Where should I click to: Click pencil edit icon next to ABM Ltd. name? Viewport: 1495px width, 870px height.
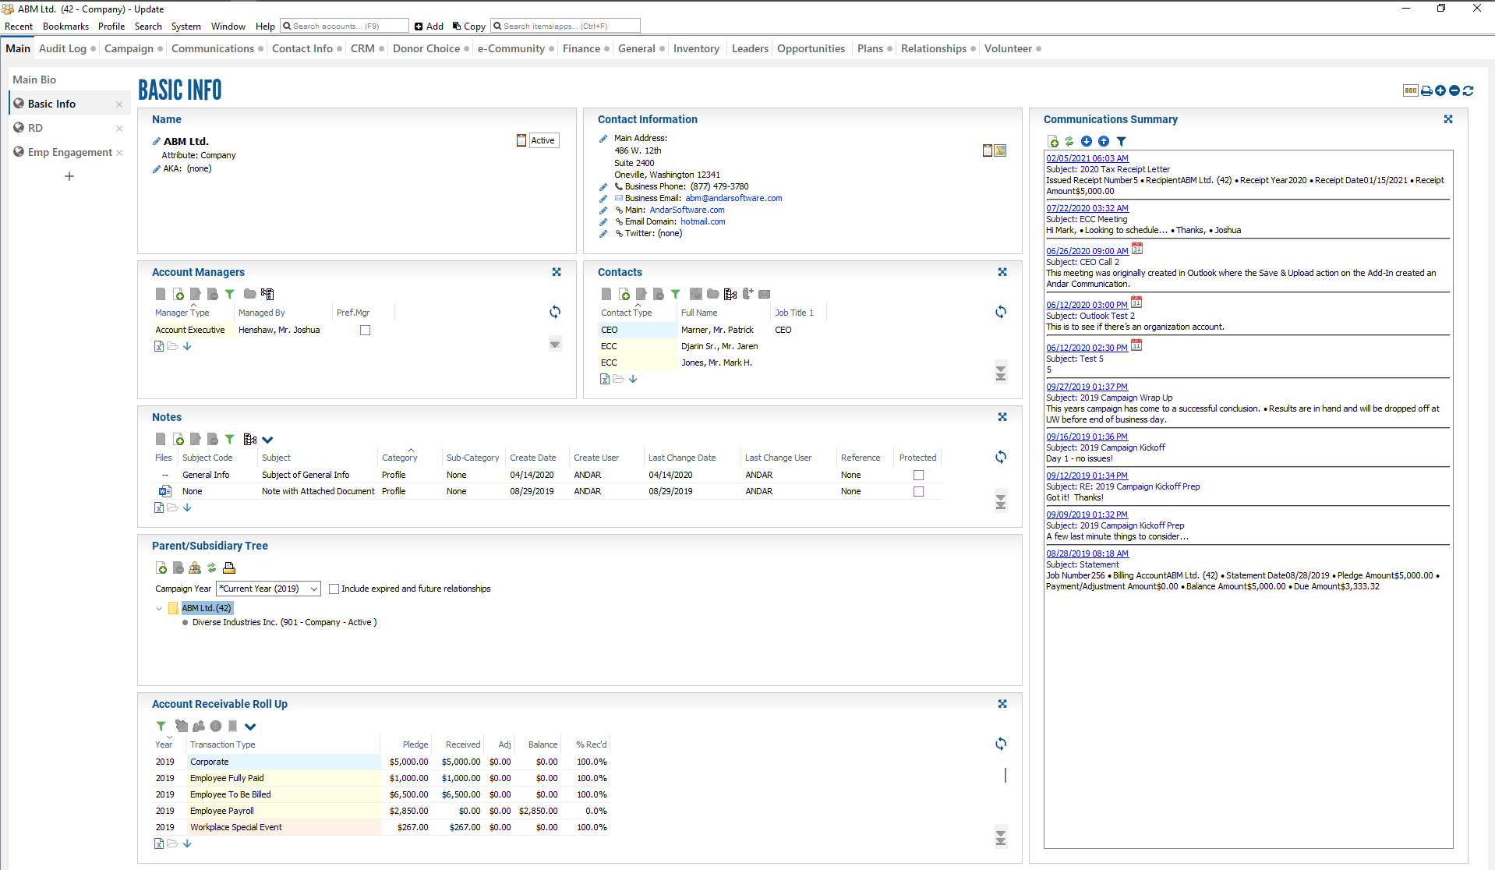pos(157,141)
